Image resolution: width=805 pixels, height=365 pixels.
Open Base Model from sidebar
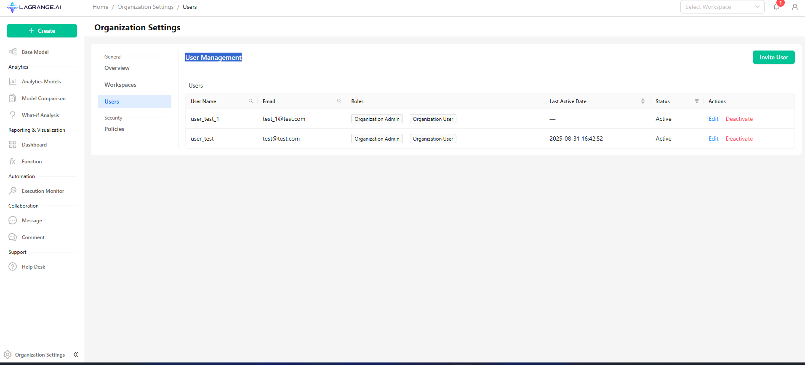[35, 52]
